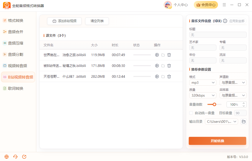Click the 100% volume value field

tap(234, 104)
